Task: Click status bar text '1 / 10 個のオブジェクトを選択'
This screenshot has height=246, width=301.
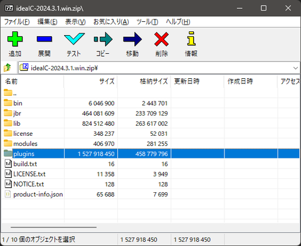Action: [38, 239]
